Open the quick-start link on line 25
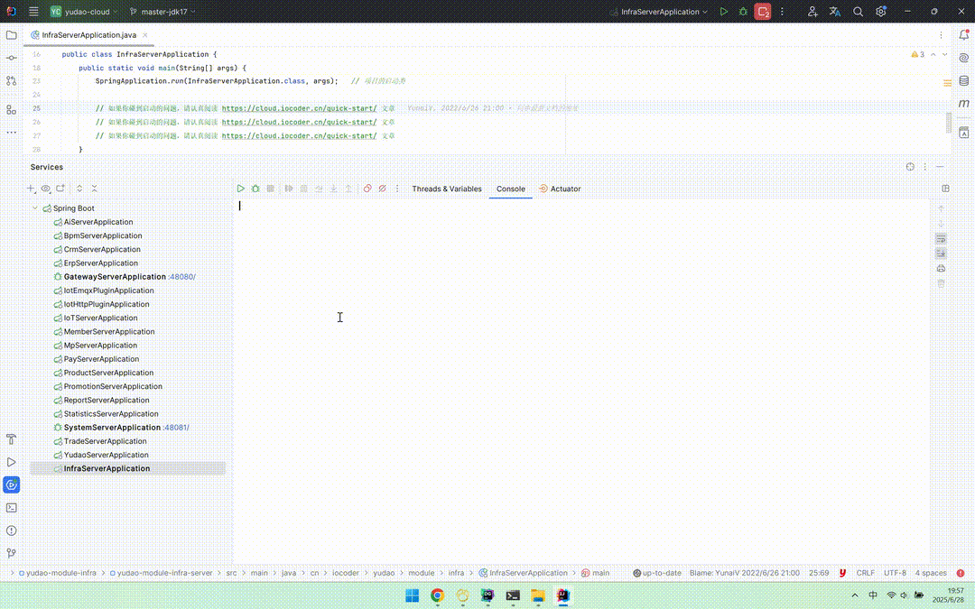 click(x=299, y=108)
